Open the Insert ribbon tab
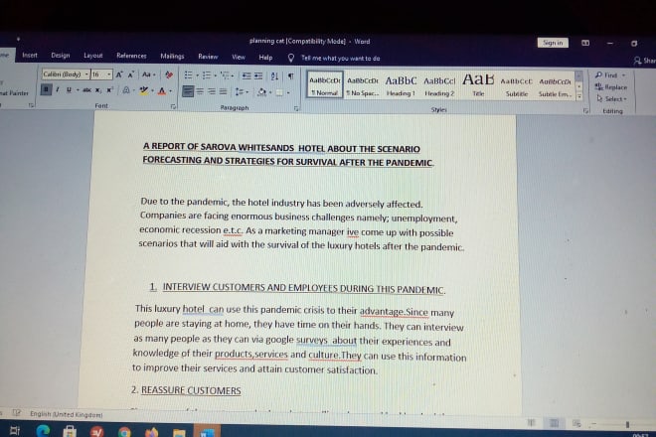Image resolution: width=656 pixels, height=437 pixels. [30, 55]
